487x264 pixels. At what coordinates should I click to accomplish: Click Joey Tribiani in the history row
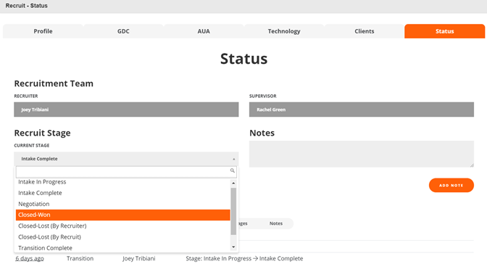click(139, 258)
